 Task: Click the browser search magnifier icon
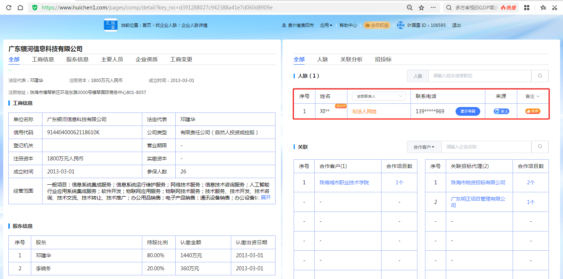click(x=449, y=8)
